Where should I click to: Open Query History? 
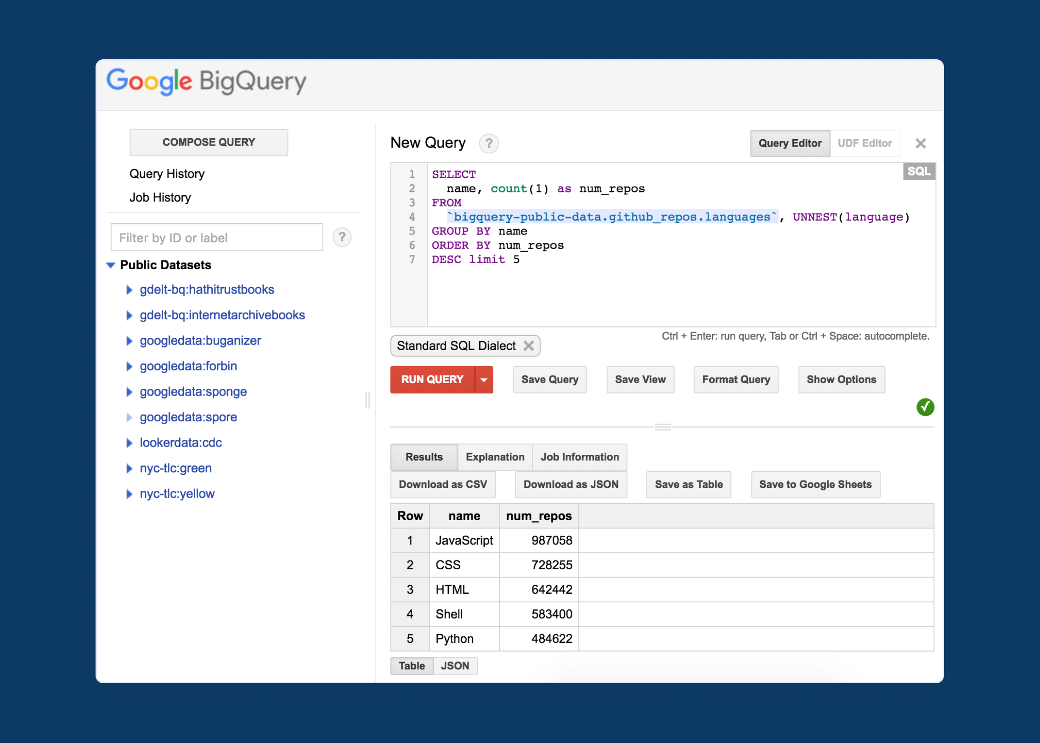167,174
